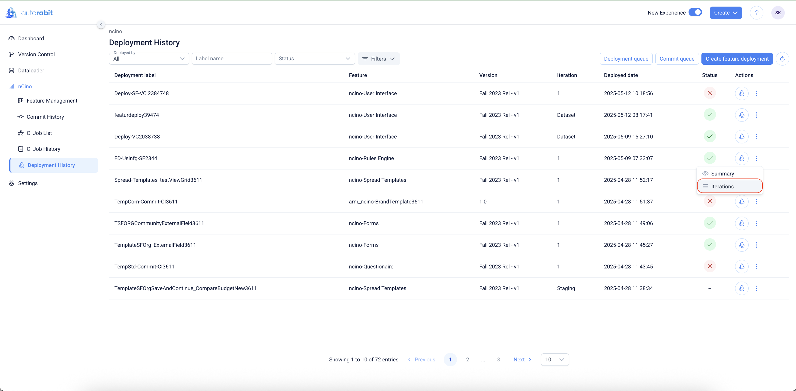Screen dimensions: 796x391
Task: Toggle the New Experience switch
Action: point(695,12)
